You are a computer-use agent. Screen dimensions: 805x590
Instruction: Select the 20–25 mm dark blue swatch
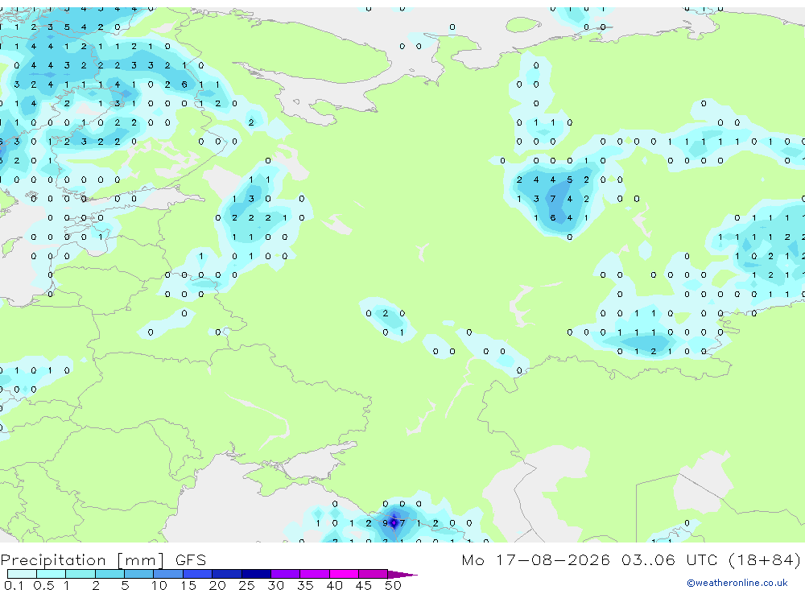coord(226,574)
